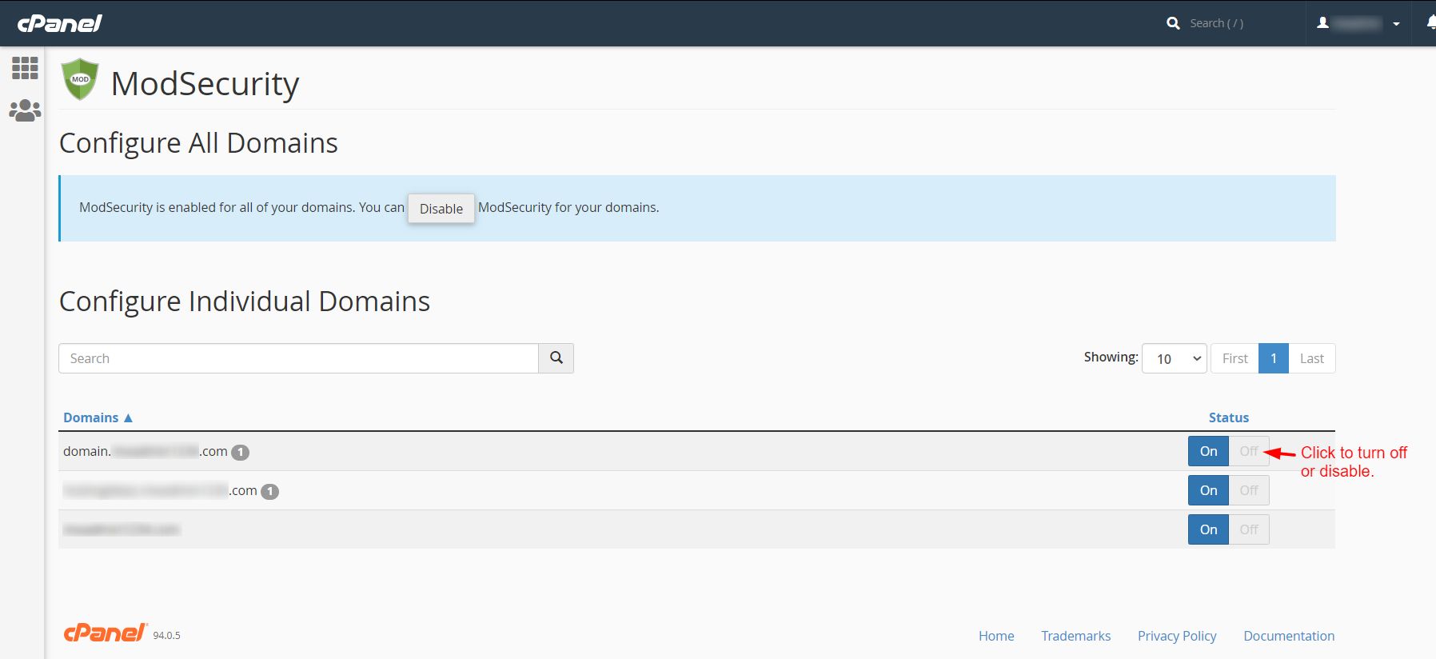Open the Documentation footer link

click(1289, 636)
